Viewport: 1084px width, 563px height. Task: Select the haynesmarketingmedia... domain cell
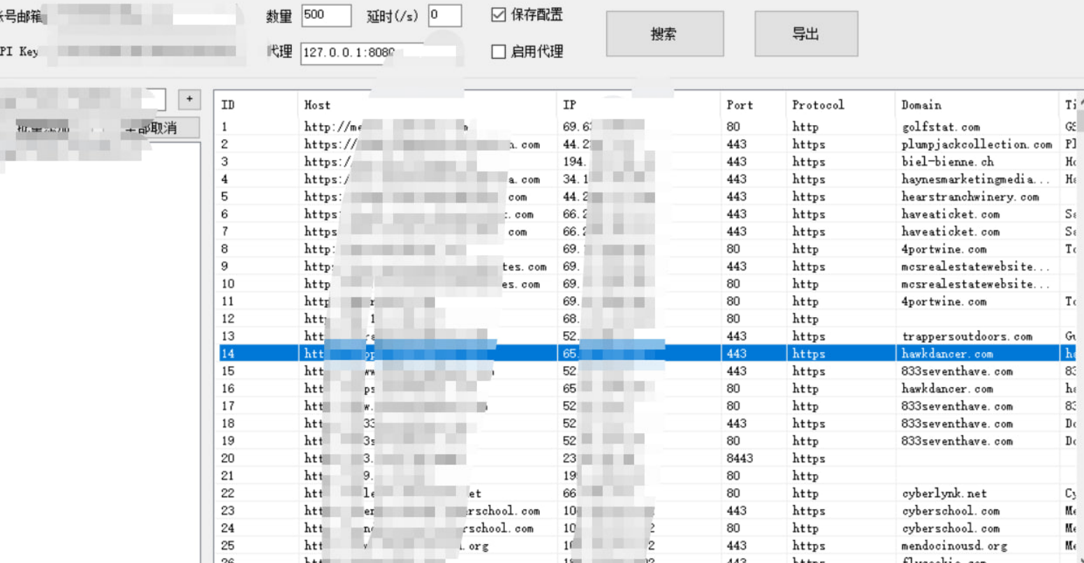point(975,180)
